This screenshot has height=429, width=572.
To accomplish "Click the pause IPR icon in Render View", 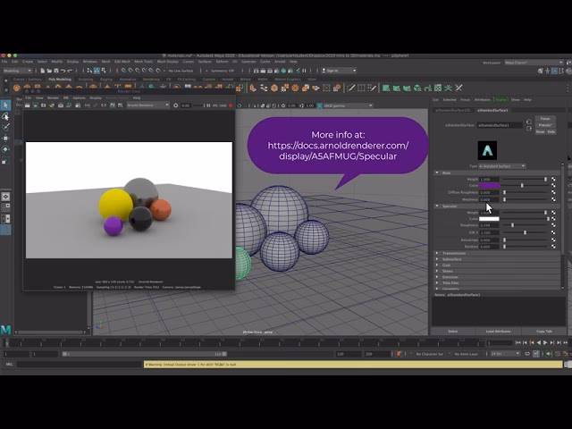I will 208,105.
